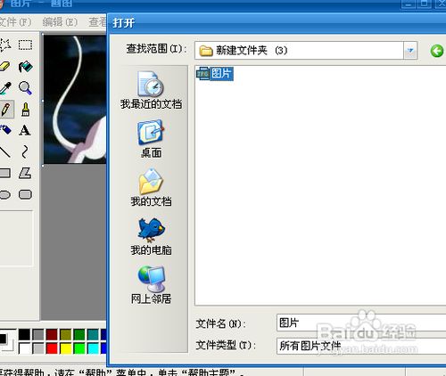Select the Pick Color eyedropper tool

(x=5, y=88)
